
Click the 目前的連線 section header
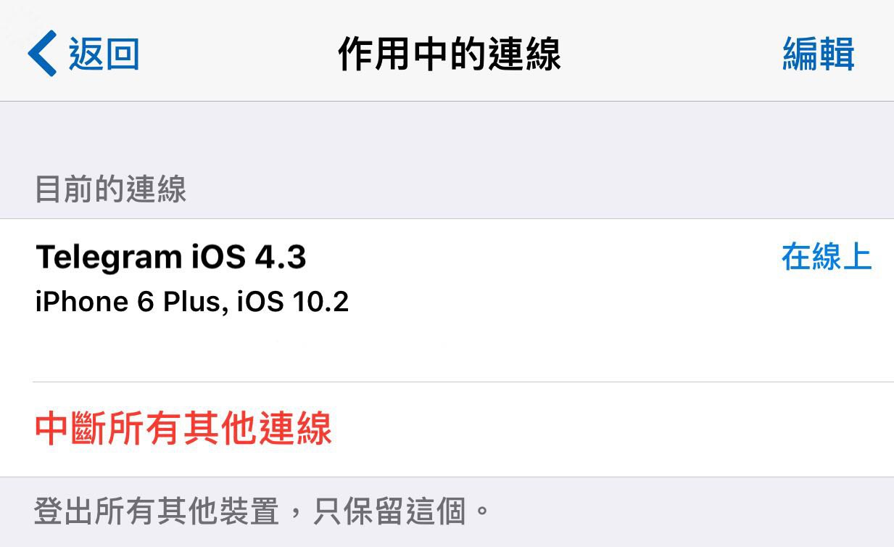pyautogui.click(x=111, y=190)
